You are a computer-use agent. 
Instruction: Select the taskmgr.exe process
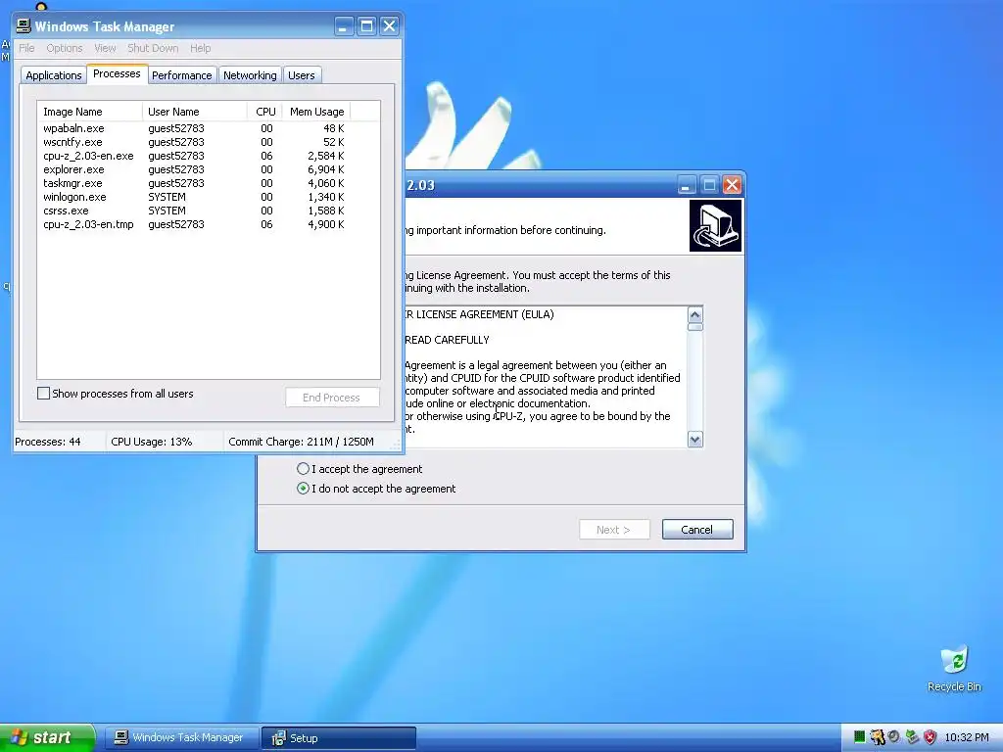pos(72,183)
